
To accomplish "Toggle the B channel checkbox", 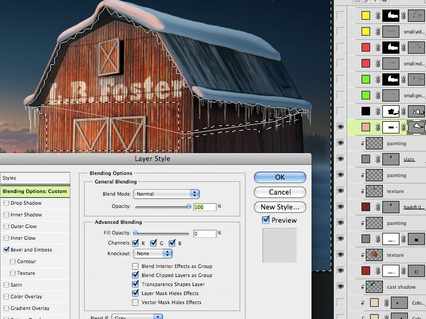I will coord(172,243).
